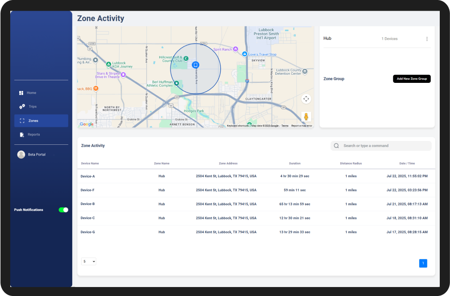Viewport: 450px width, 296px height.
Task: Click the zone center device marker
Action: coord(196,65)
